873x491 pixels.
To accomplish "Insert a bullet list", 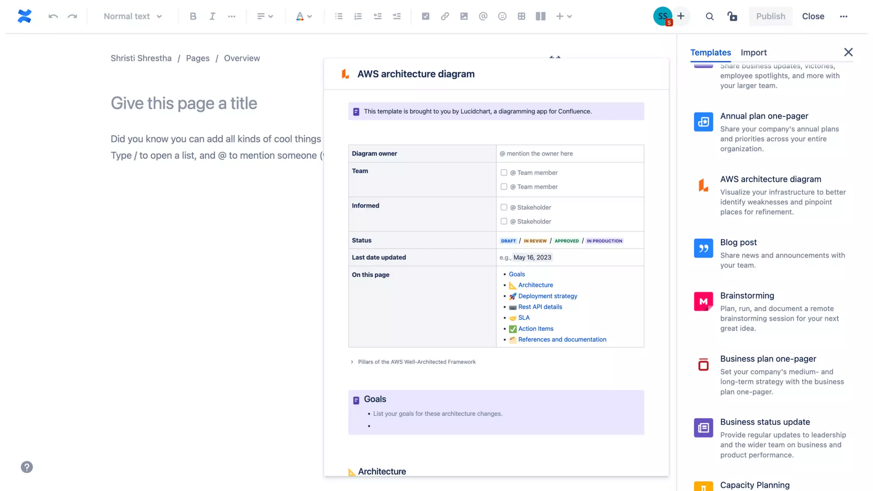I will click(x=338, y=16).
